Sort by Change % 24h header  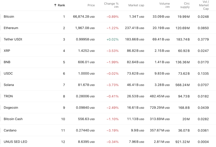coord(111,5)
